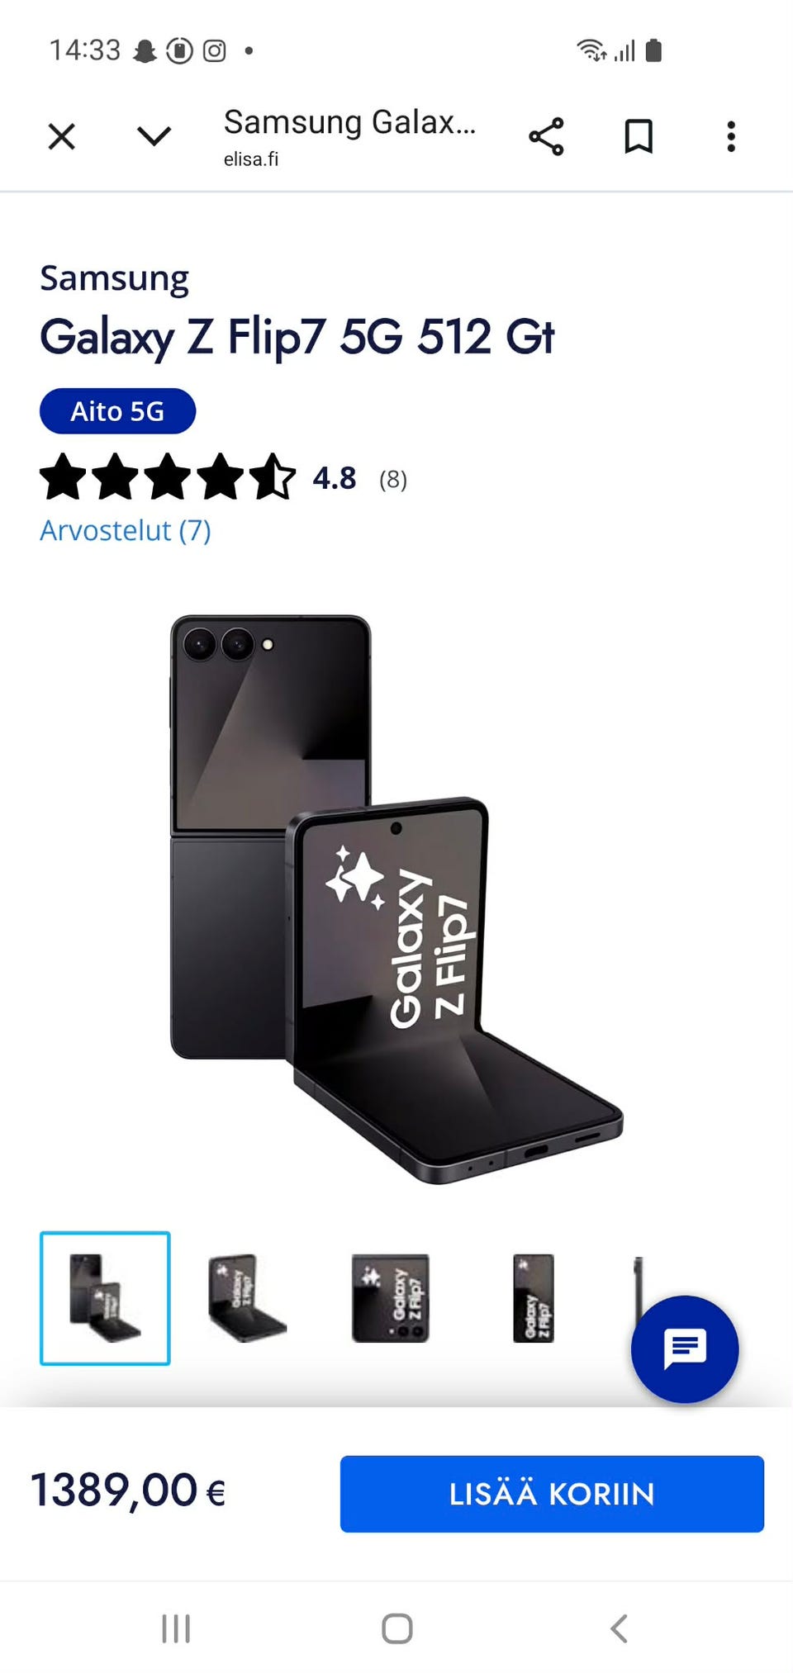Tap the main Galaxy Z Flip7 image
The height and width of the screenshot is (1673, 793).
pos(396,898)
